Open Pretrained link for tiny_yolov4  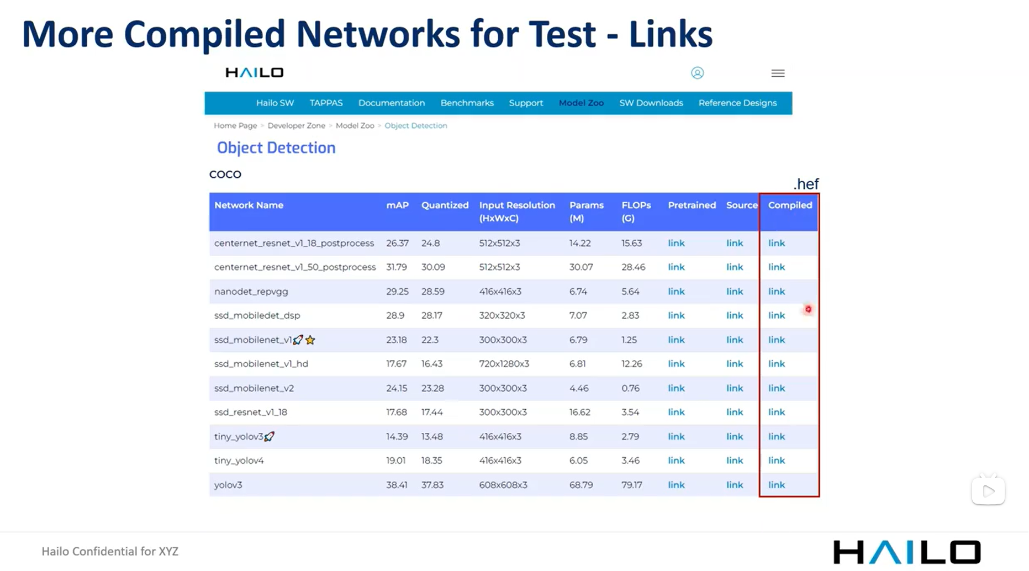click(676, 460)
